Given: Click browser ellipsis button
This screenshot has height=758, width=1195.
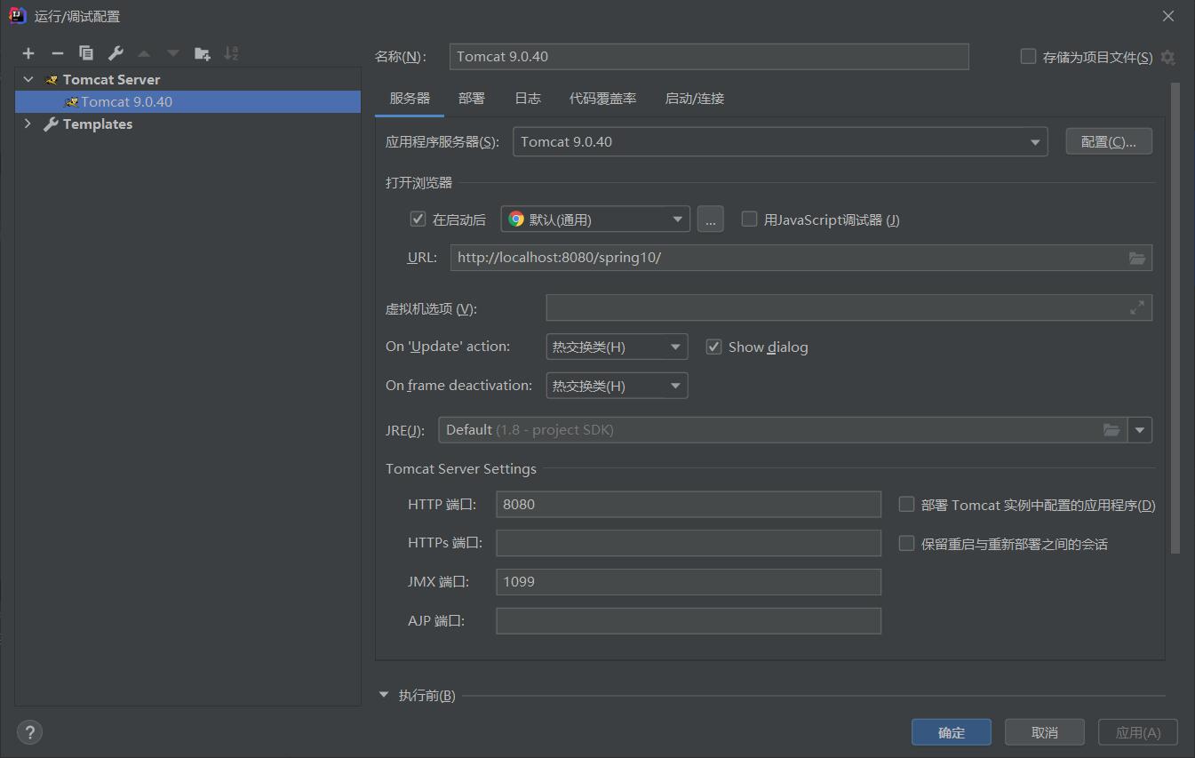Looking at the screenshot, I should [710, 219].
